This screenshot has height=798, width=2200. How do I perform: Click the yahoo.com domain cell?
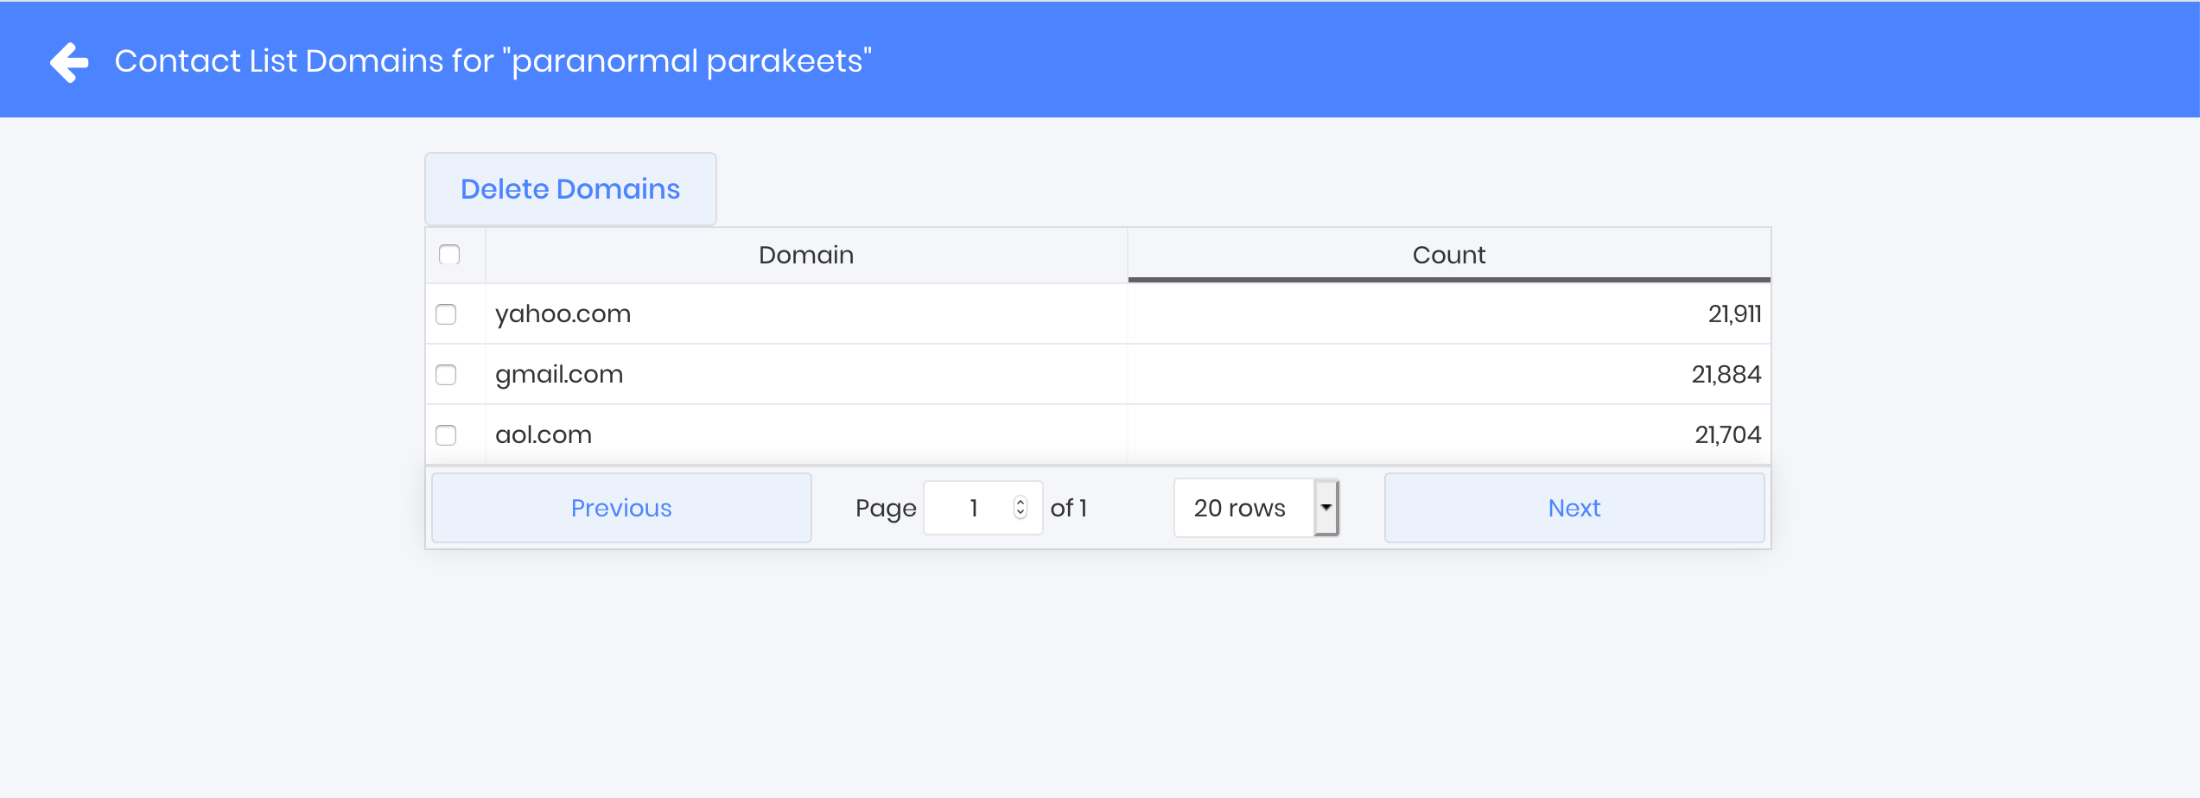pyautogui.click(x=563, y=314)
